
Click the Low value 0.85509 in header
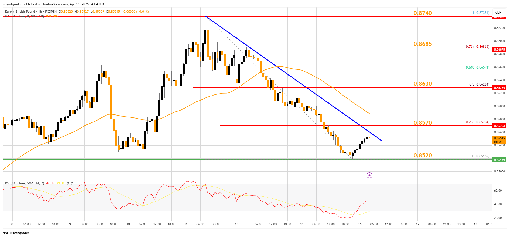pos(98,12)
